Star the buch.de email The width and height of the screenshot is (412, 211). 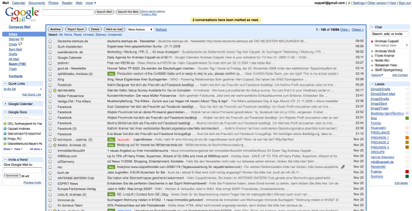tap(55, 172)
